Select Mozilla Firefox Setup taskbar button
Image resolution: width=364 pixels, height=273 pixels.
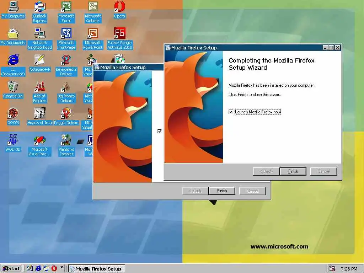97,269
